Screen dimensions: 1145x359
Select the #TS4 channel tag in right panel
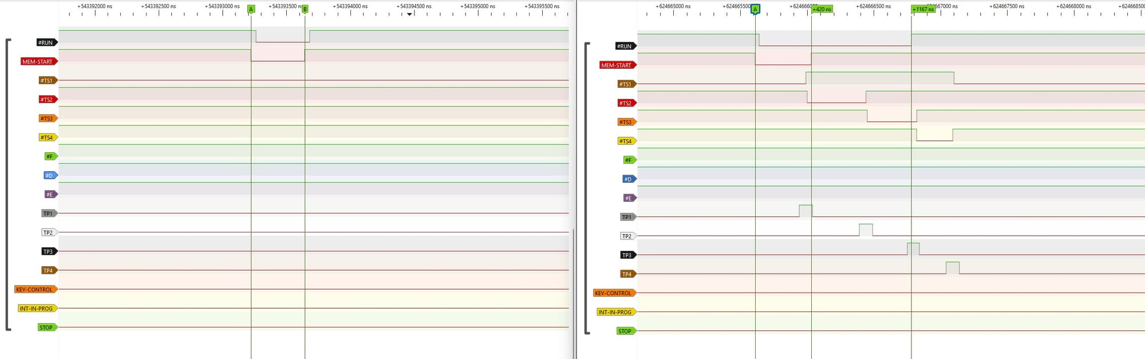tap(627, 141)
